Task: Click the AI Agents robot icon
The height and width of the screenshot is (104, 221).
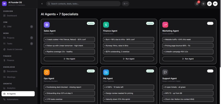Action: point(4,94)
